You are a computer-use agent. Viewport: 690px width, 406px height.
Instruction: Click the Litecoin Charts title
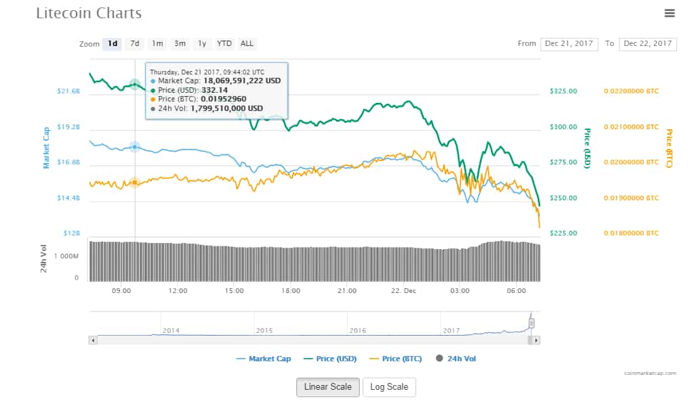tap(89, 13)
